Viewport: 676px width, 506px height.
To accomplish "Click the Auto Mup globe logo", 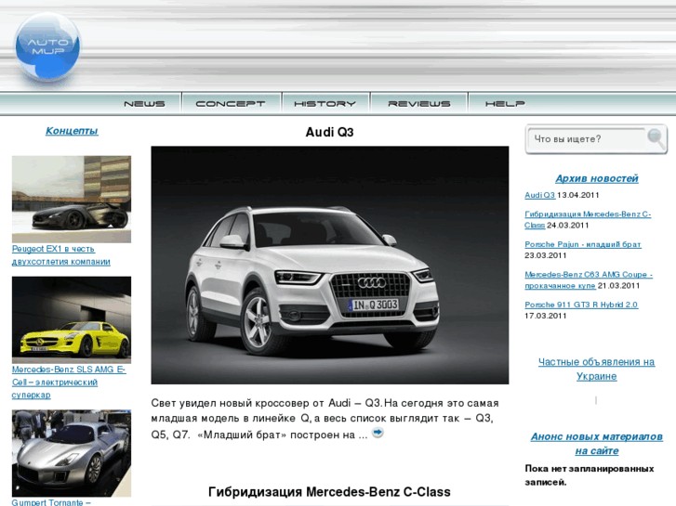I will (47, 46).
